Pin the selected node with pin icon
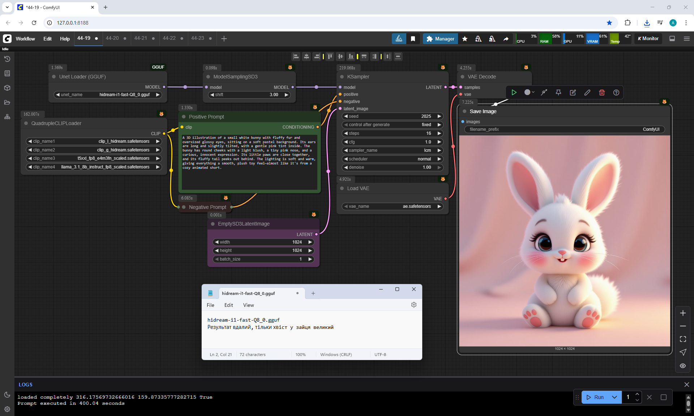694x416 pixels. (558, 93)
